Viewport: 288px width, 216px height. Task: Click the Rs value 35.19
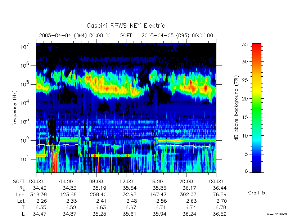point(100,188)
